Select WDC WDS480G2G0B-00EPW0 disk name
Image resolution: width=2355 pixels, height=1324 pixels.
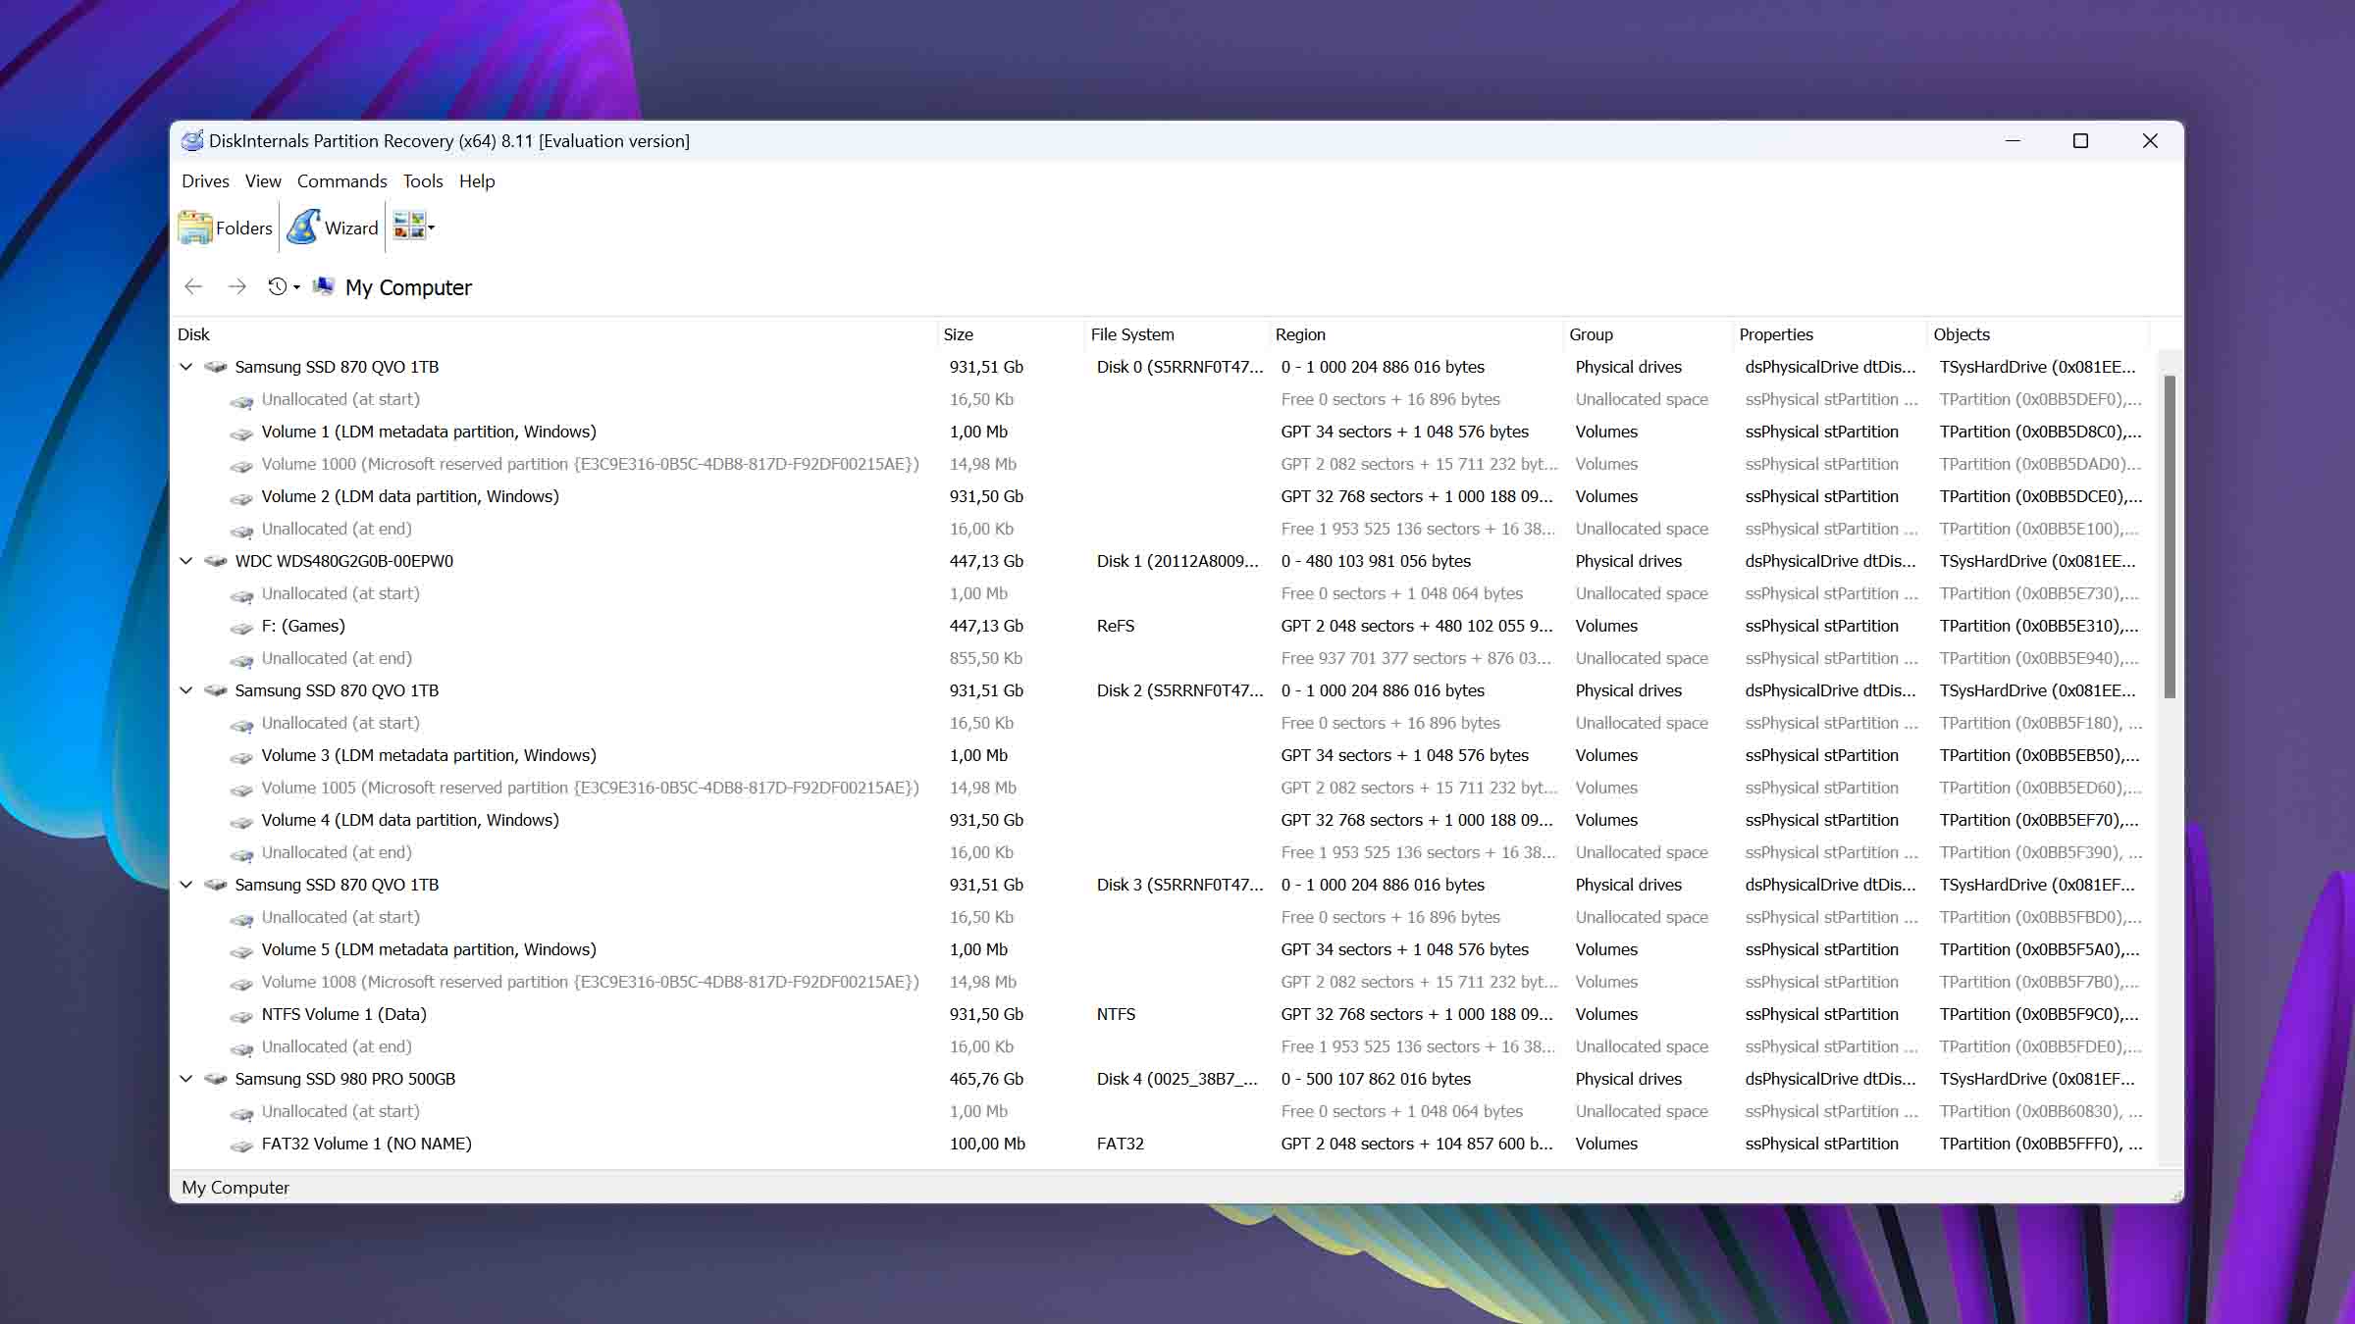tap(343, 561)
